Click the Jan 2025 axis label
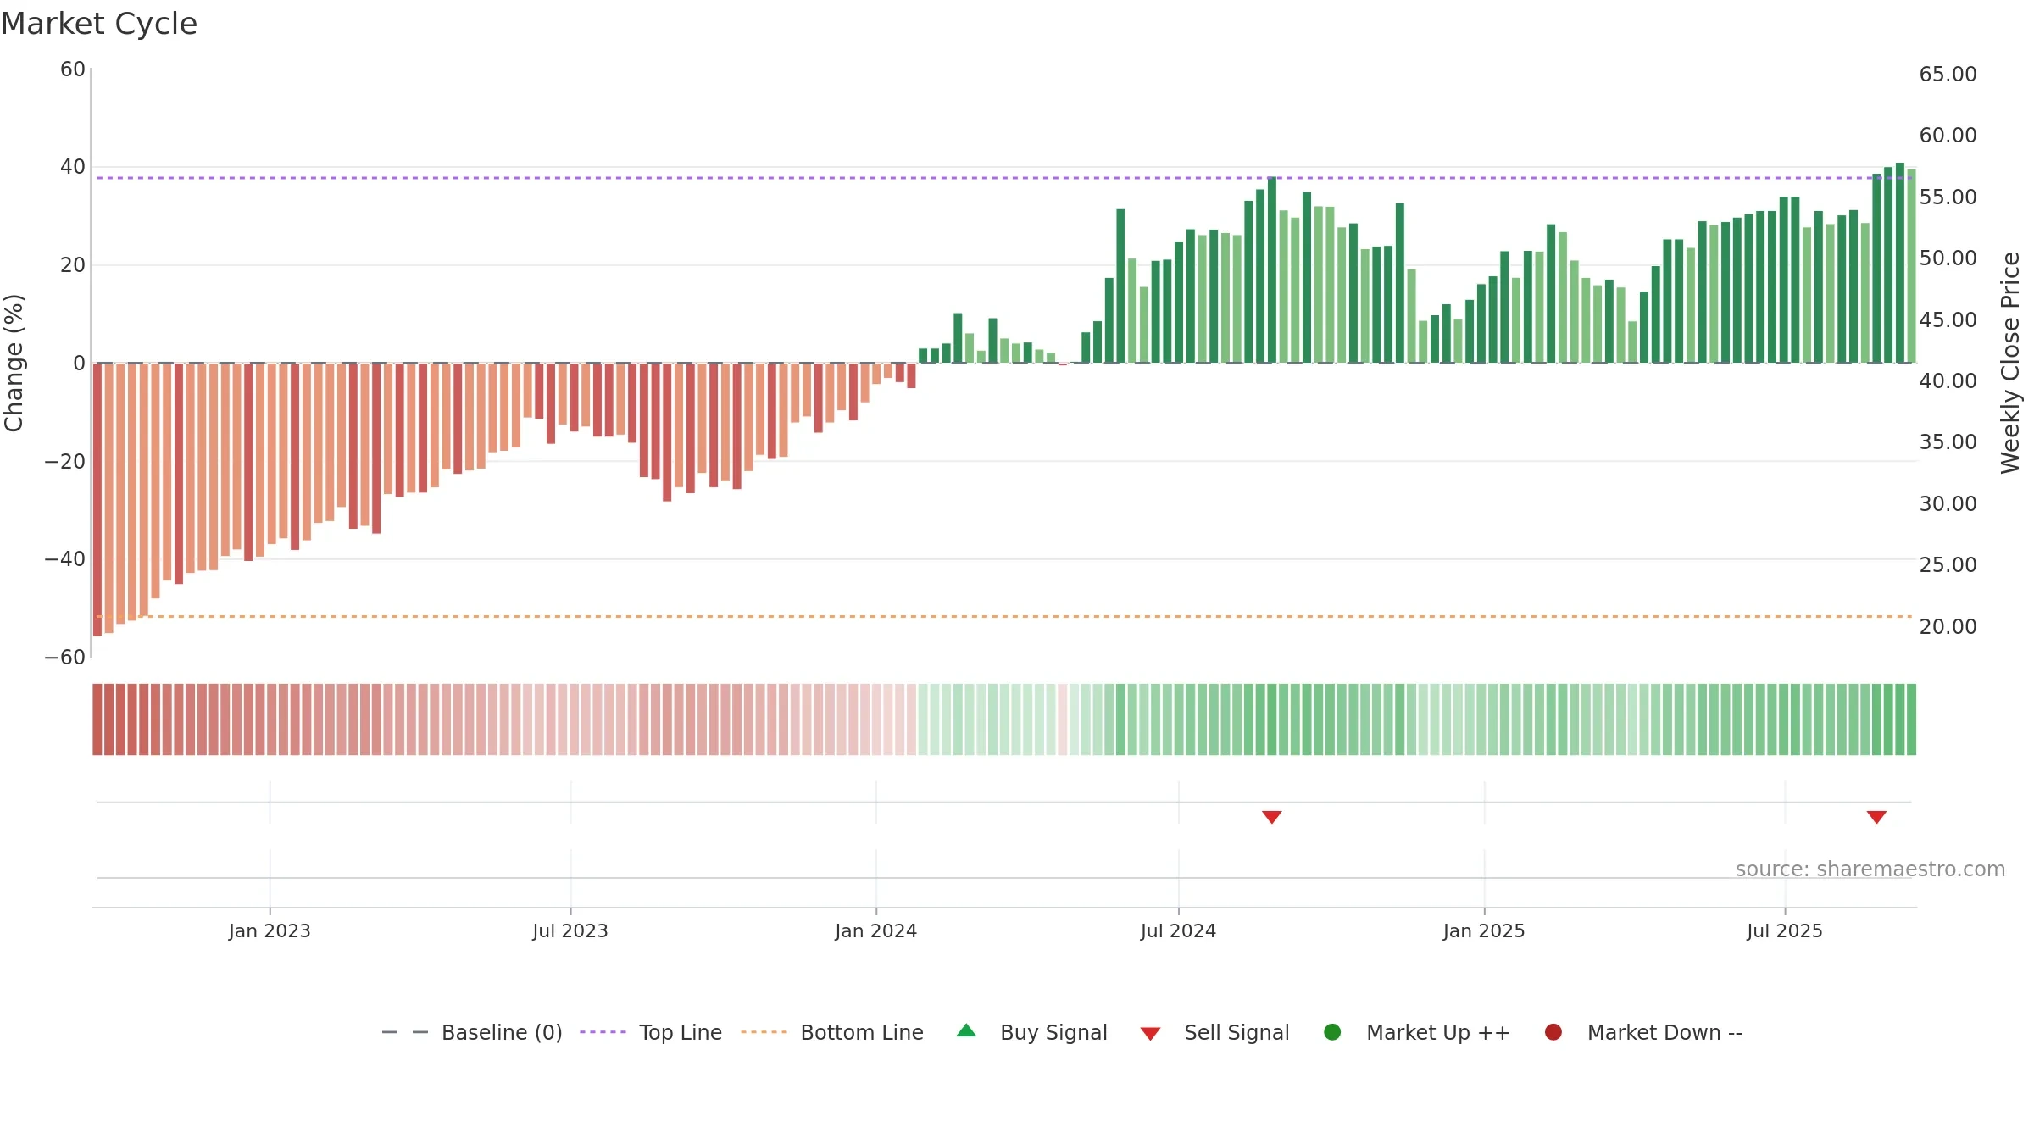 coord(1484,930)
